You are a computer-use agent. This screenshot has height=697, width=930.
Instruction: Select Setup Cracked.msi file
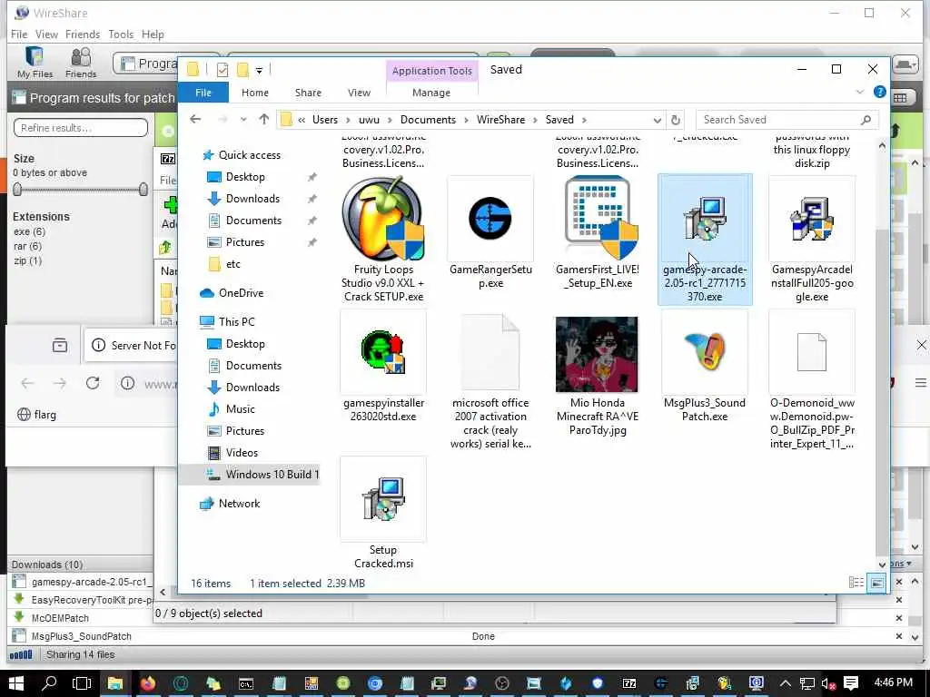[x=383, y=514]
